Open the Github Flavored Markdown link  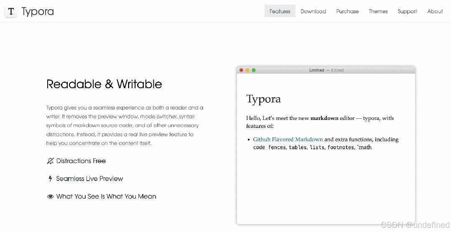(288, 140)
